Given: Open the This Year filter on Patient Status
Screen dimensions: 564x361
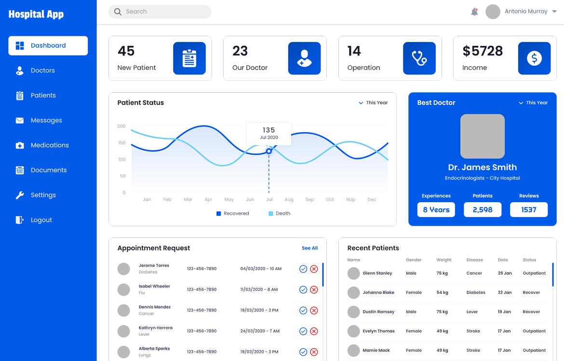Looking at the screenshot, I should (373, 102).
